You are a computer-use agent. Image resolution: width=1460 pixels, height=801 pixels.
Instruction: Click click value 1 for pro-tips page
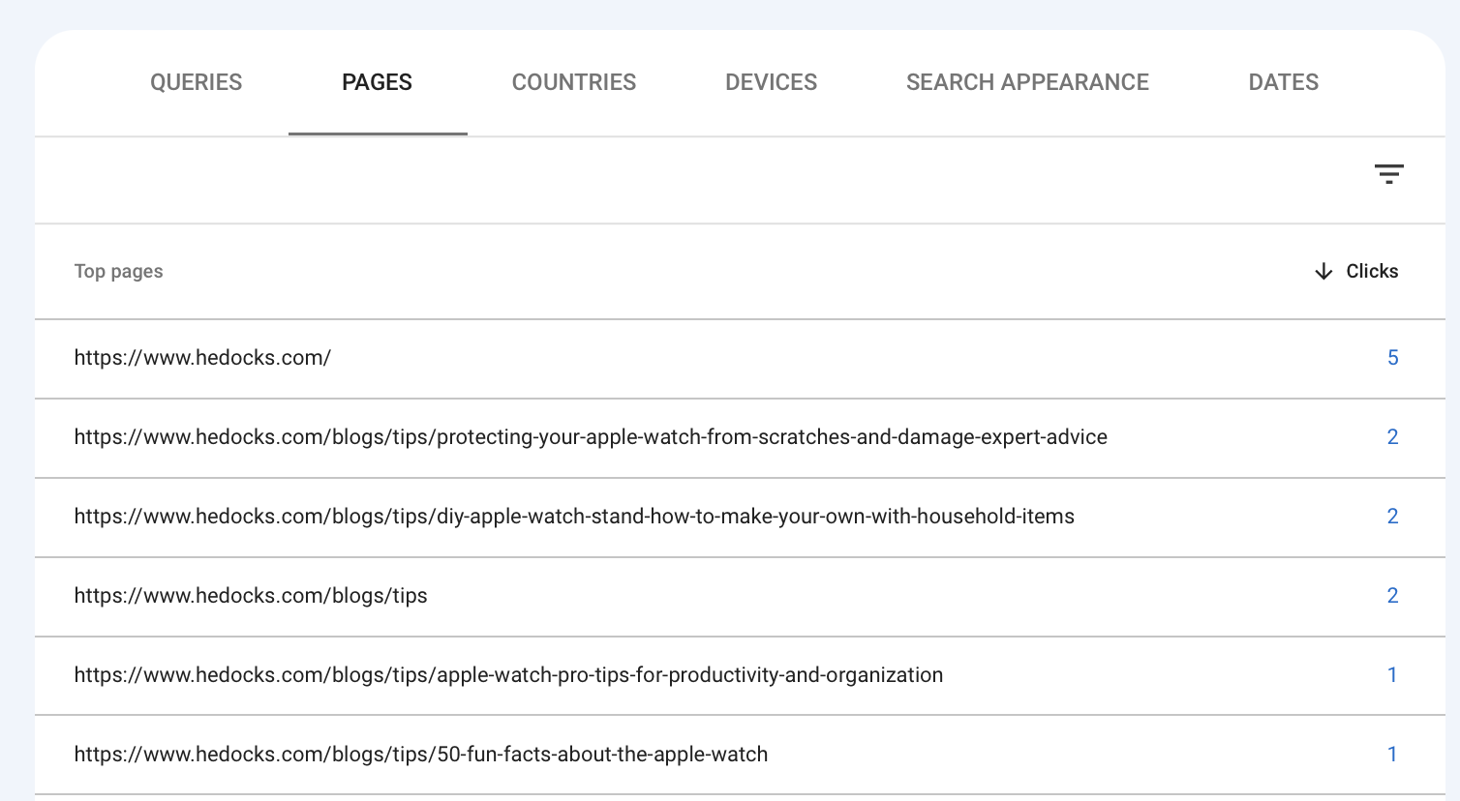point(1392,675)
